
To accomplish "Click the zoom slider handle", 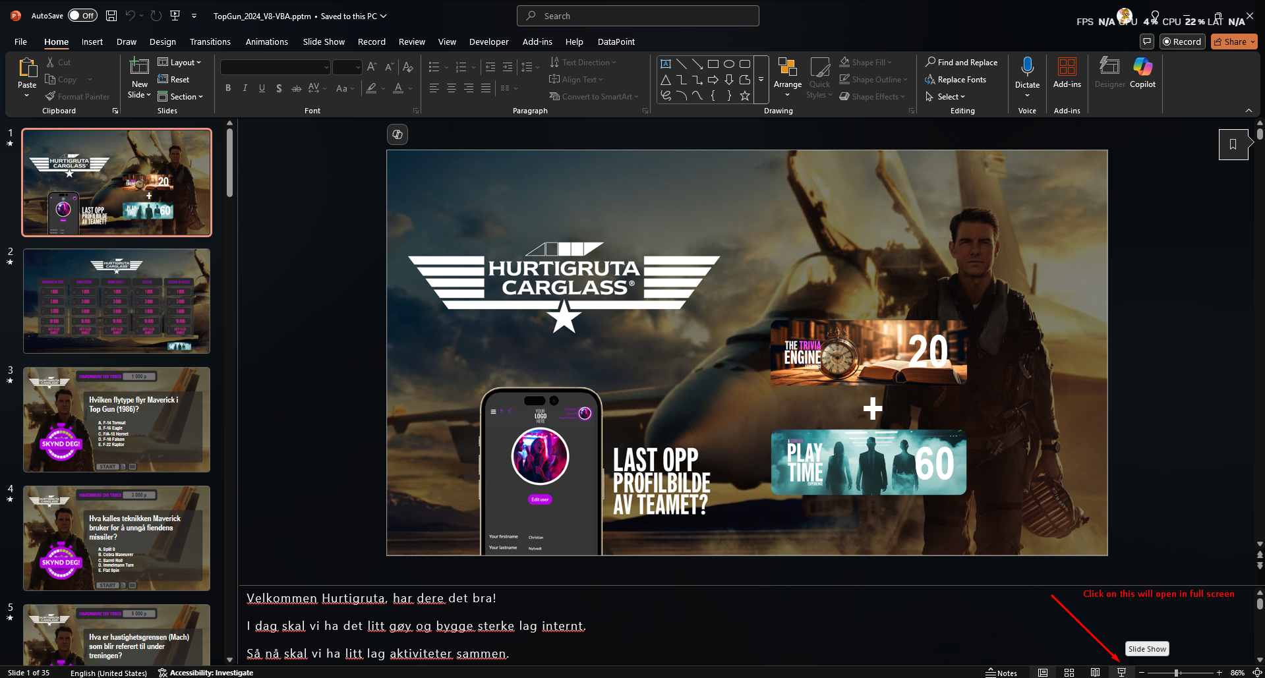I will click(x=1177, y=673).
